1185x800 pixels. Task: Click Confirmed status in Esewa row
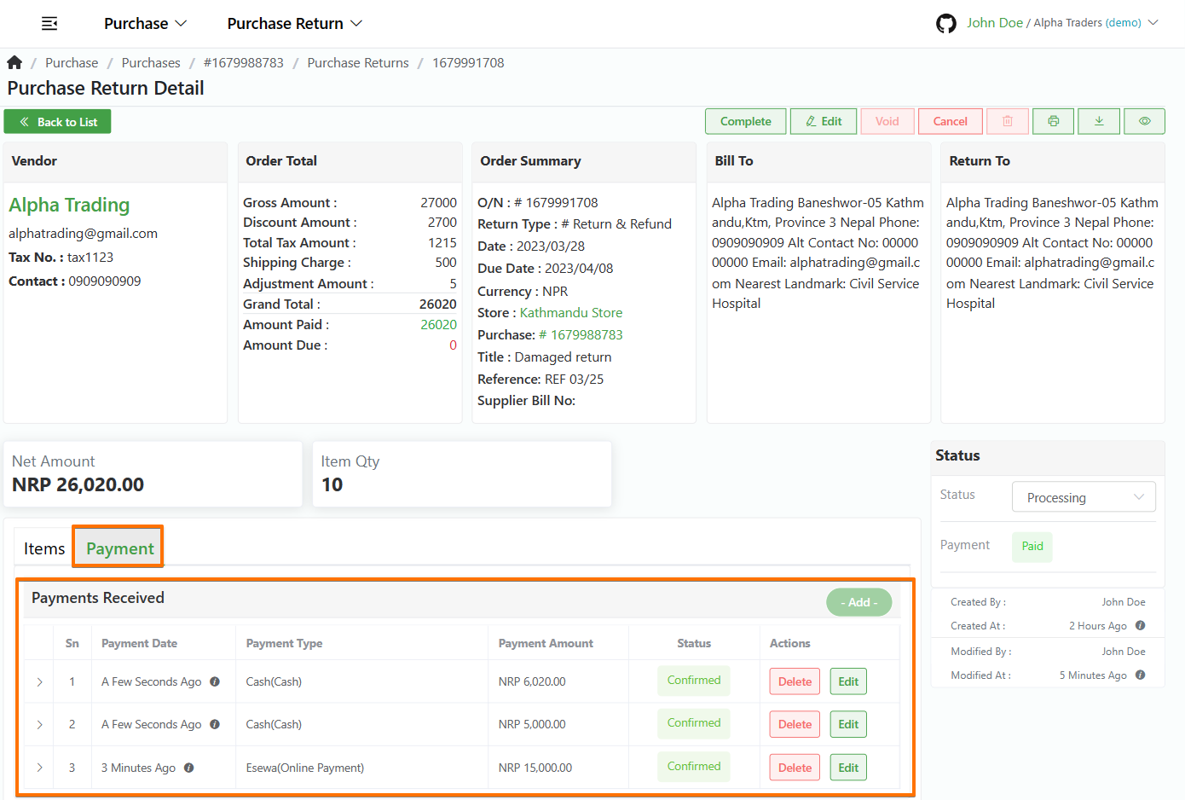(694, 767)
